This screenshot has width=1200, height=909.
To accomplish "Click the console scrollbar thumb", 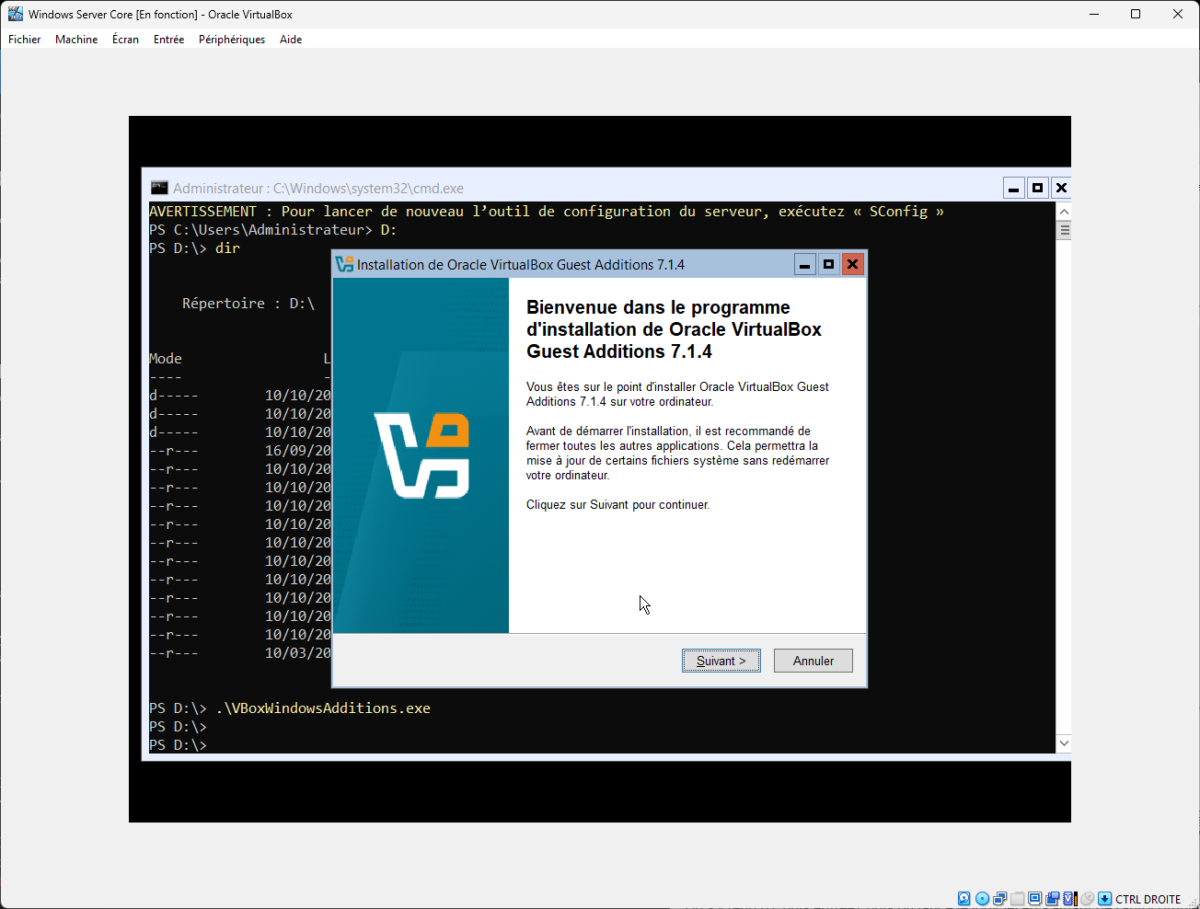I will pos(1064,230).
